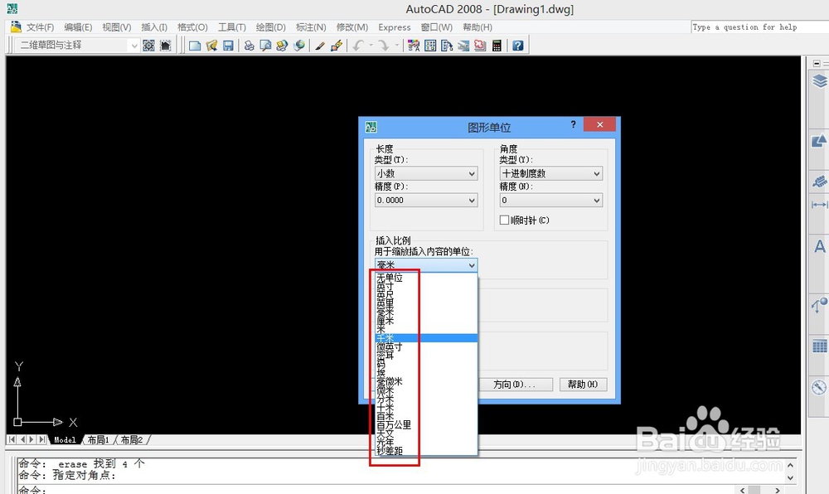This screenshot has height=494, width=829.
Task: Open the Markup Set Manager icon
Action: [x=479, y=46]
